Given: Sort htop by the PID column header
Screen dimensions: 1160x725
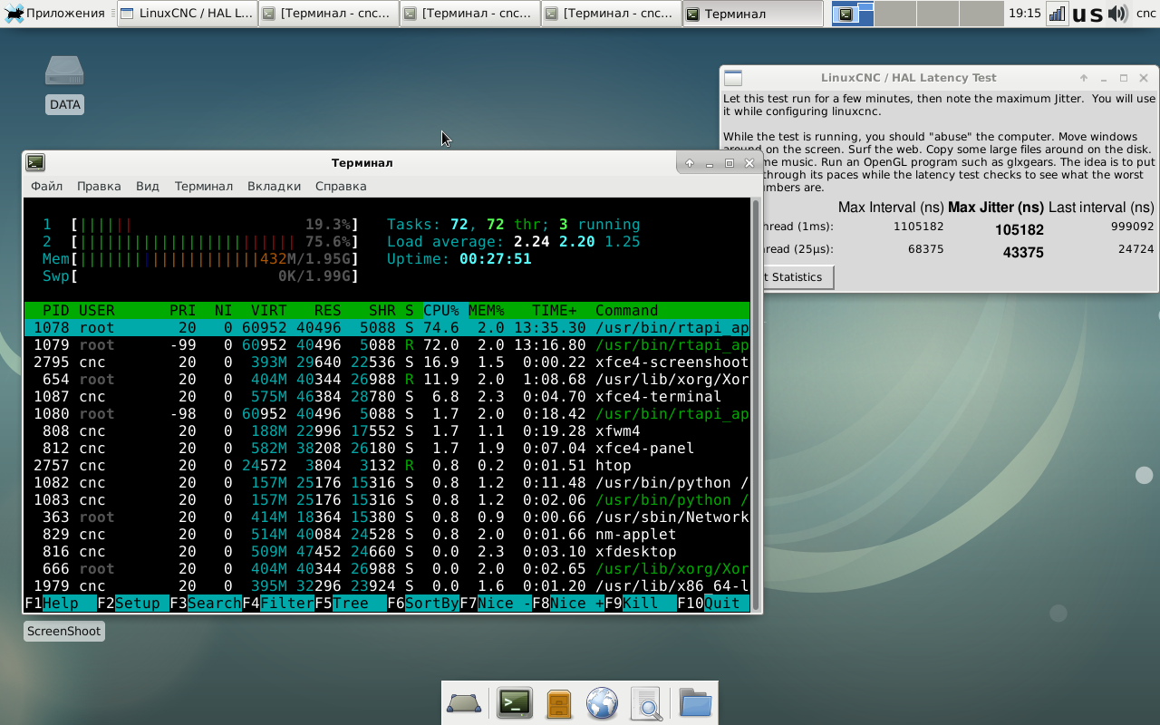Looking at the screenshot, I should point(56,310).
